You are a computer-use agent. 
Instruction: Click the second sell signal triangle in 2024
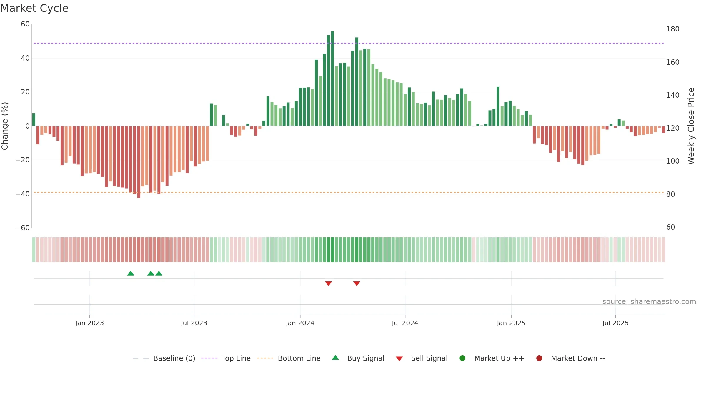(357, 283)
